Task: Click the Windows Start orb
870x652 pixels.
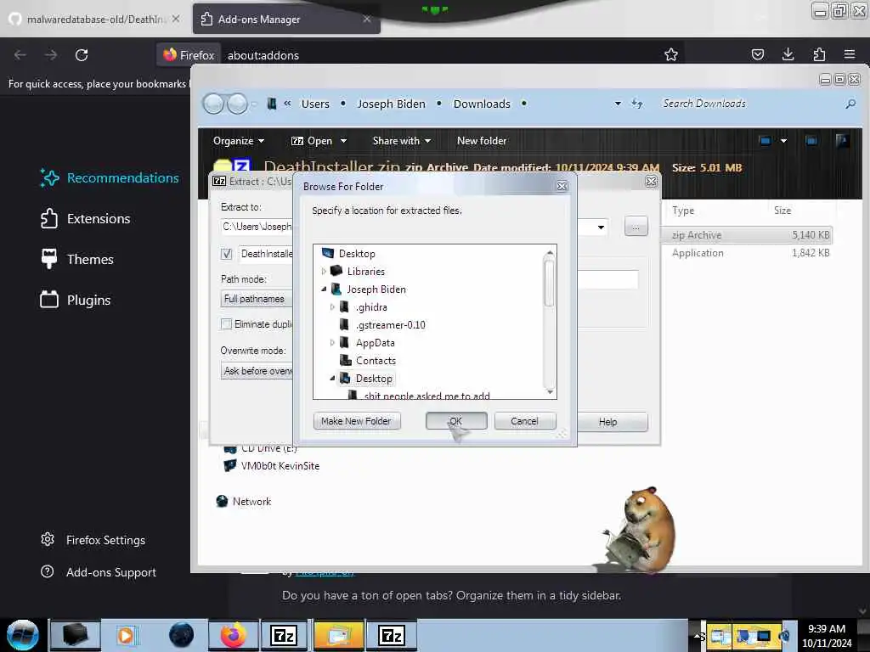Action: point(23,635)
